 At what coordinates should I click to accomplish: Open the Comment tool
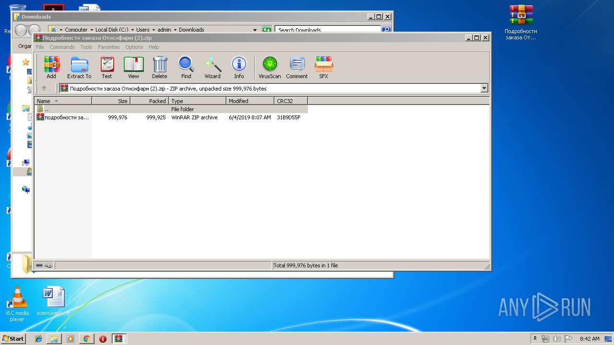tap(297, 68)
